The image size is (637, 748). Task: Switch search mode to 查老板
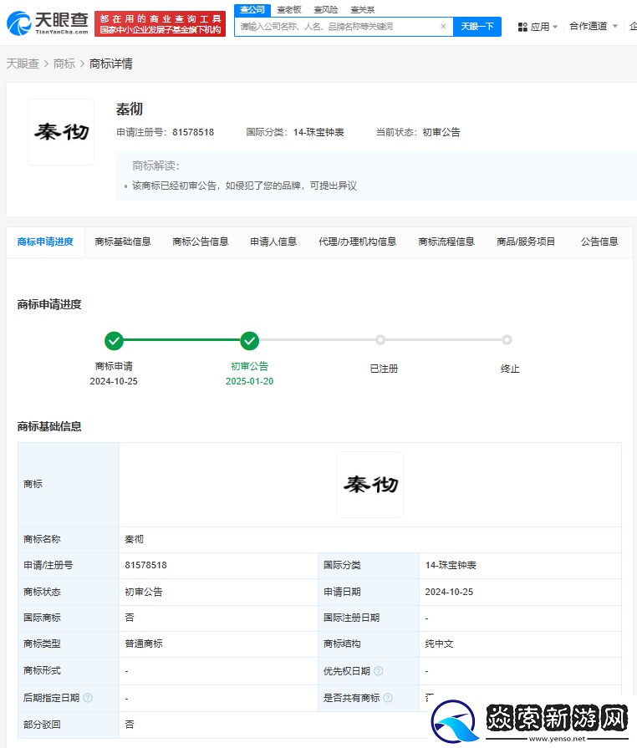click(x=289, y=9)
